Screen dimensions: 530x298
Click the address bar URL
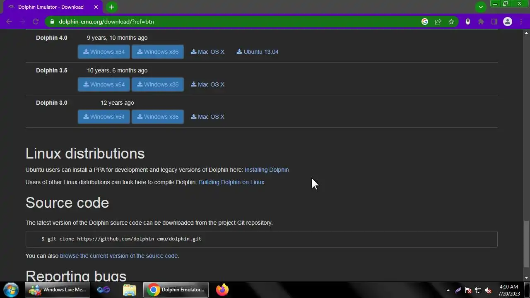pyautogui.click(x=106, y=22)
